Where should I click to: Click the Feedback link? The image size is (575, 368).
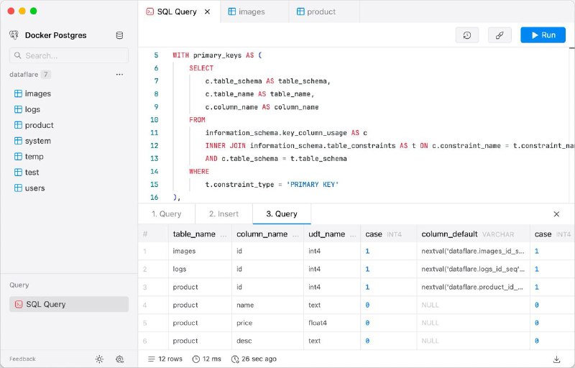click(x=22, y=359)
